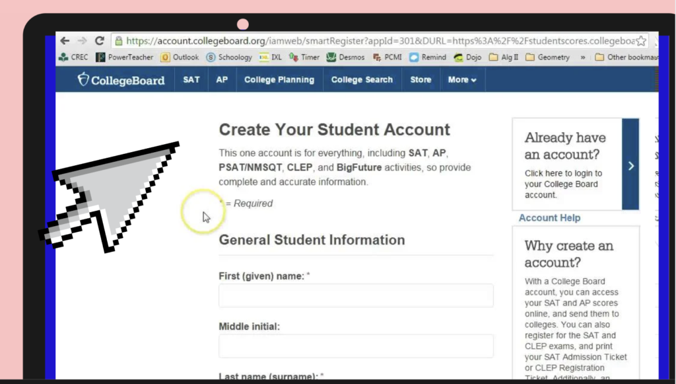676x384 pixels.
Task: Open the Other bookmarks folder
Action: pos(626,57)
